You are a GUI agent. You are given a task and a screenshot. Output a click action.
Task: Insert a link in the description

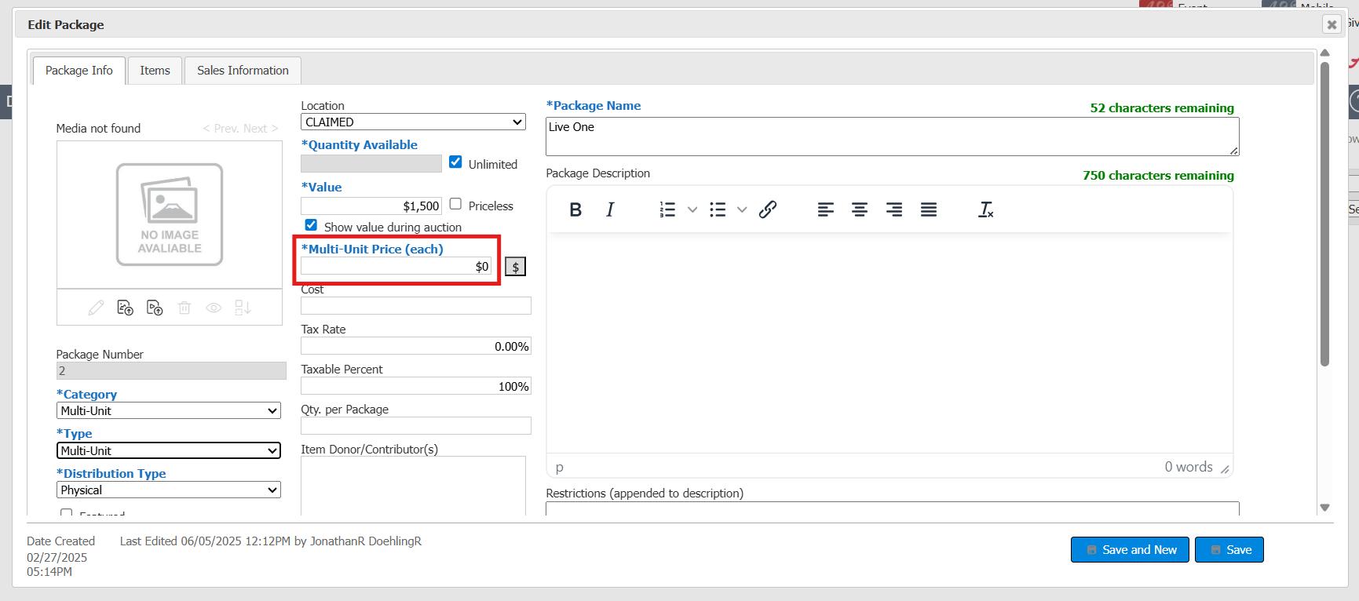click(768, 209)
